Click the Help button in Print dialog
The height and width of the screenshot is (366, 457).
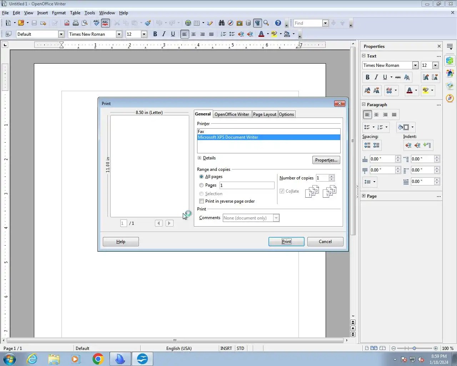click(121, 242)
